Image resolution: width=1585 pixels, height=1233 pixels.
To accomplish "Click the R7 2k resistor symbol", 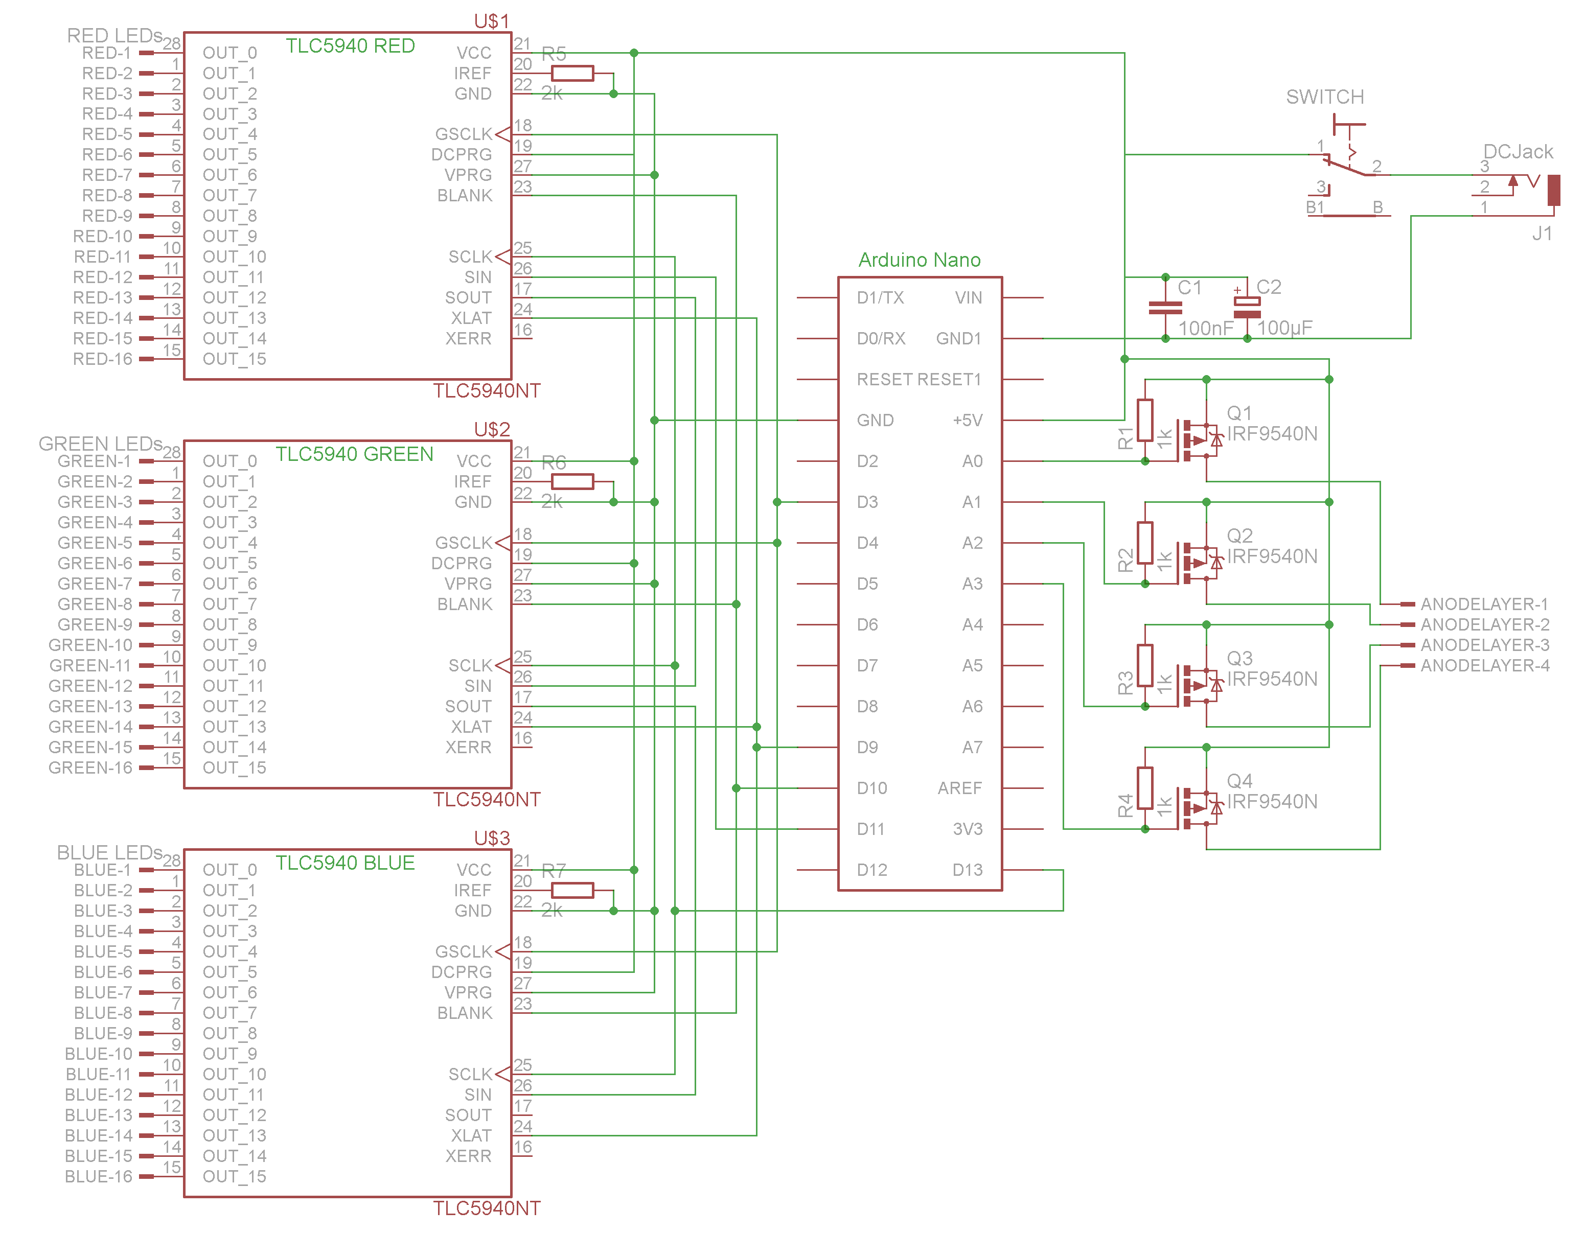I will click(572, 891).
